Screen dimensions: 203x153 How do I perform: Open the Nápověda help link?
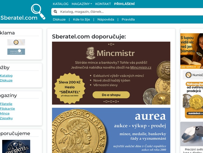(106, 20)
